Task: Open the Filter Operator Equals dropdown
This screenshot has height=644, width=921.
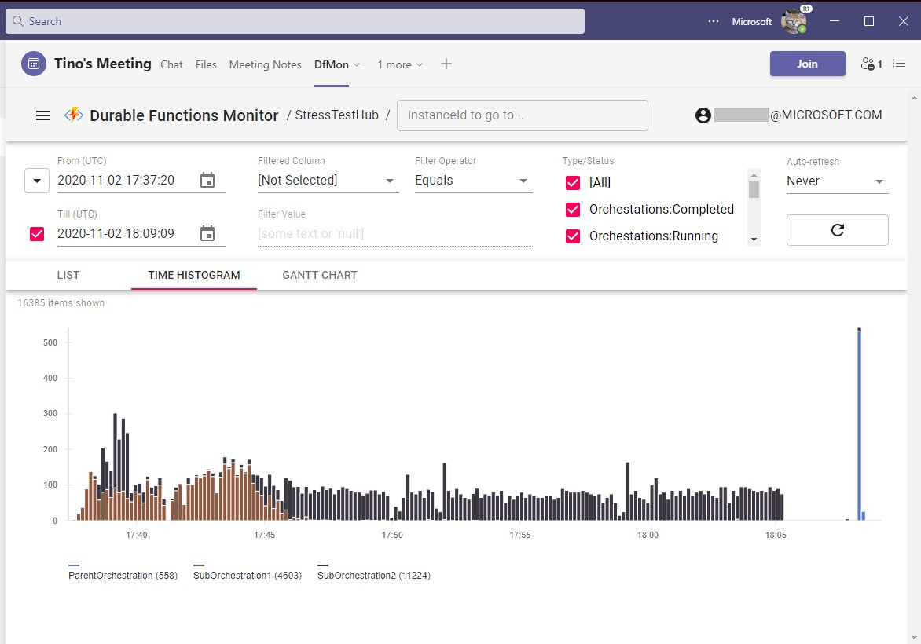Action: pyautogui.click(x=473, y=180)
